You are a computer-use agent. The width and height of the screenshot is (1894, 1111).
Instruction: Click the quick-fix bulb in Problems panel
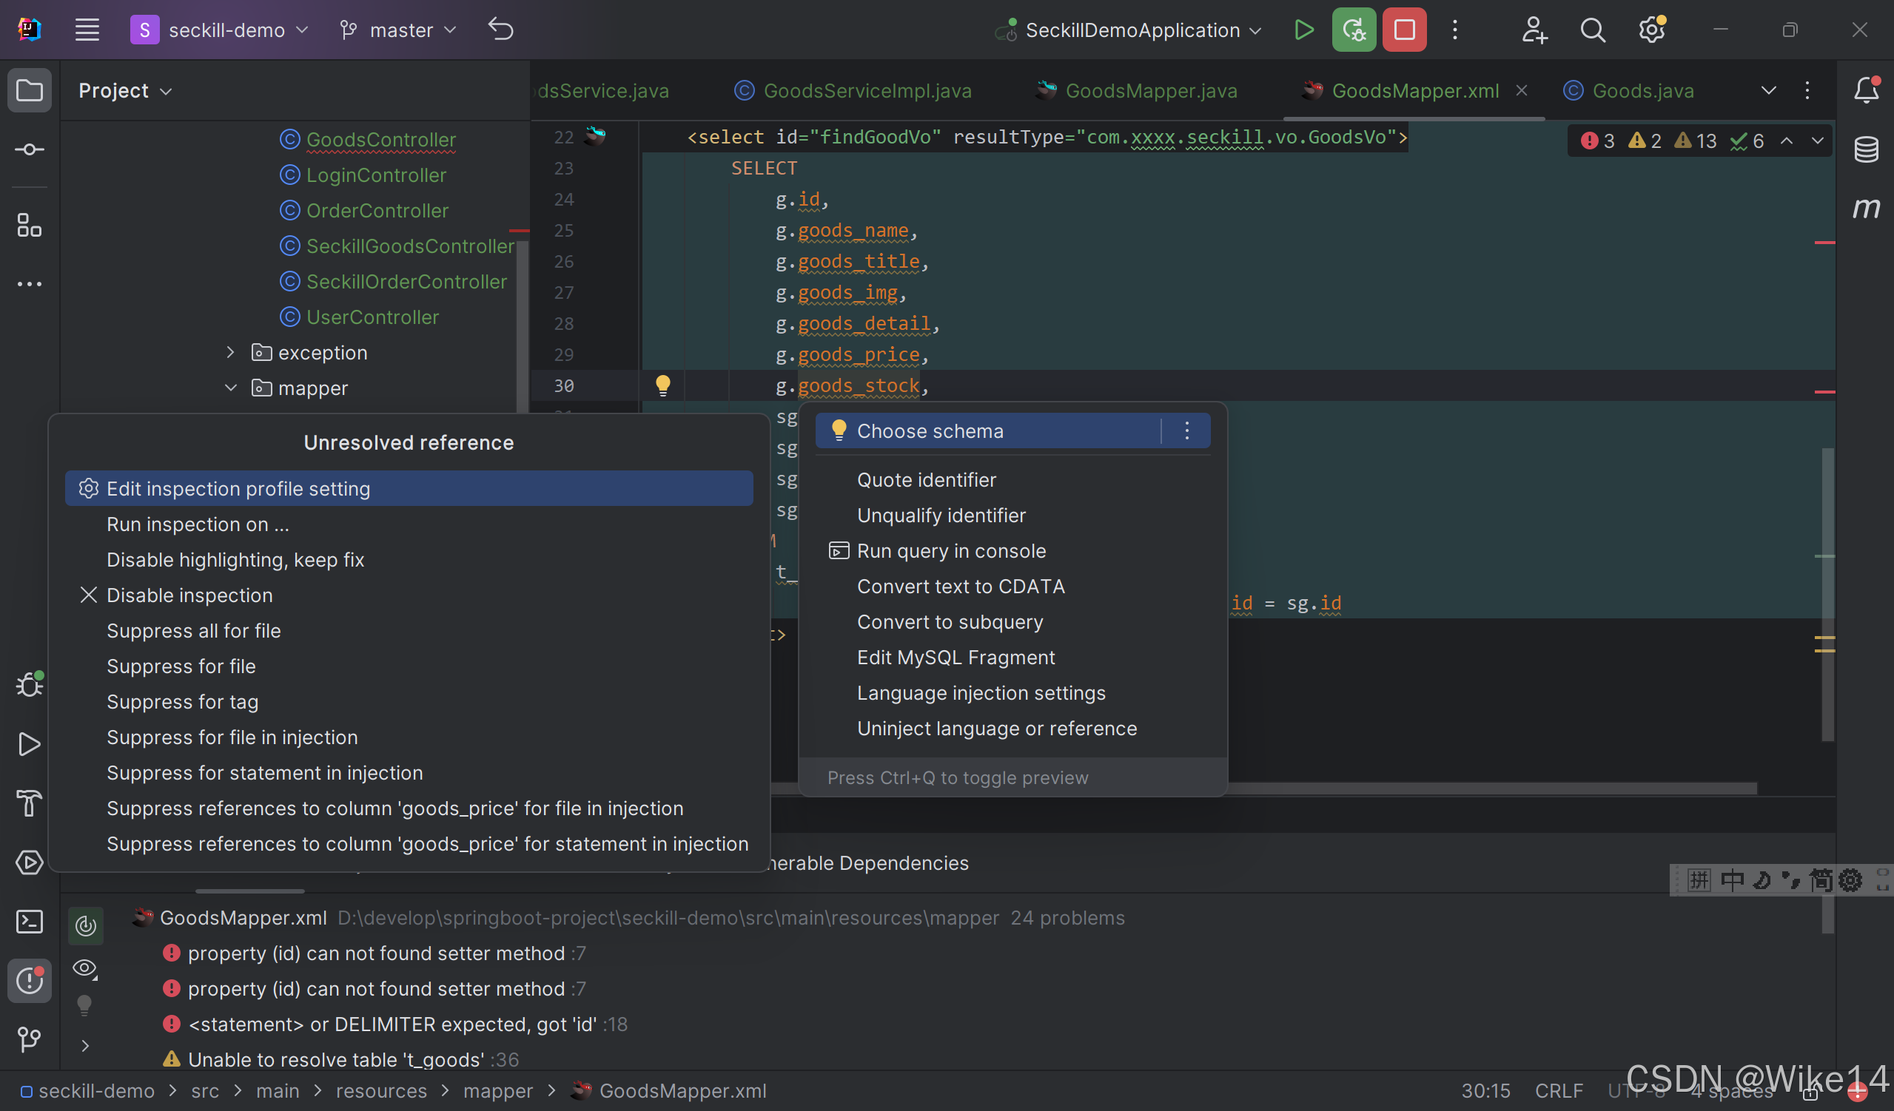click(x=85, y=1005)
